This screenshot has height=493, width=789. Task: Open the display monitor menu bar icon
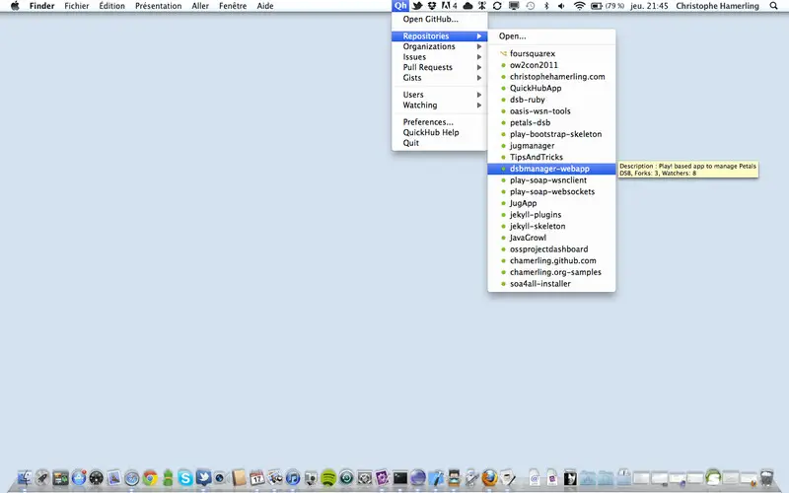click(514, 6)
